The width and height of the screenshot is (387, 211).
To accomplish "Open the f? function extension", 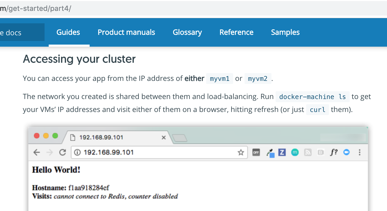I will tap(334, 152).
